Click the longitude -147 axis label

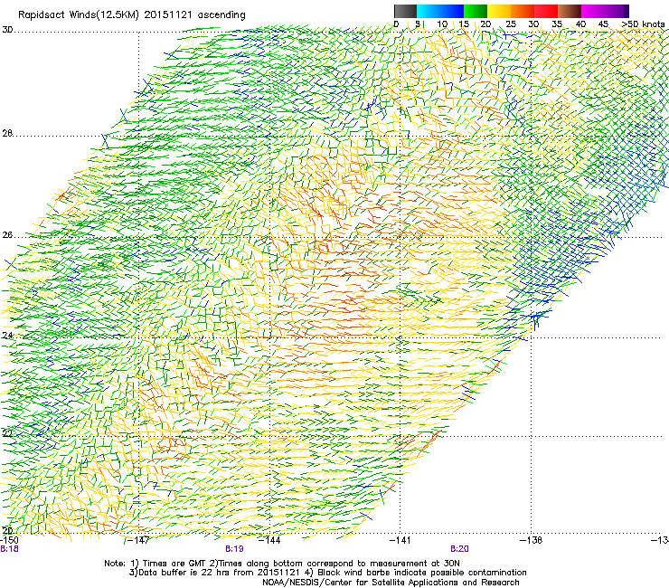(x=138, y=540)
